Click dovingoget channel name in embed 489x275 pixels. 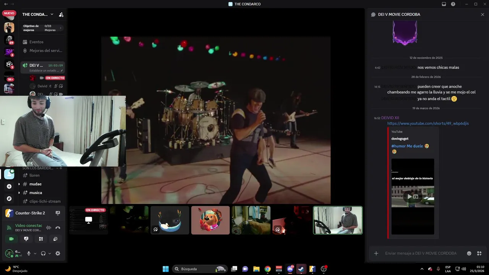(x=400, y=139)
